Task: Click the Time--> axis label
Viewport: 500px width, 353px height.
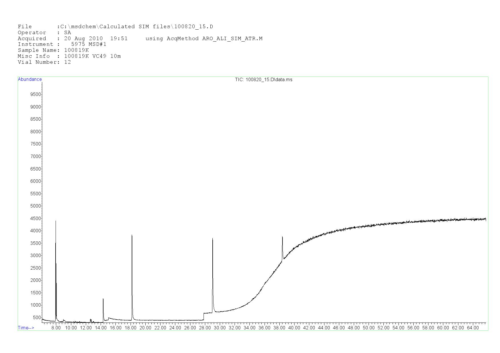Action: coord(26,328)
